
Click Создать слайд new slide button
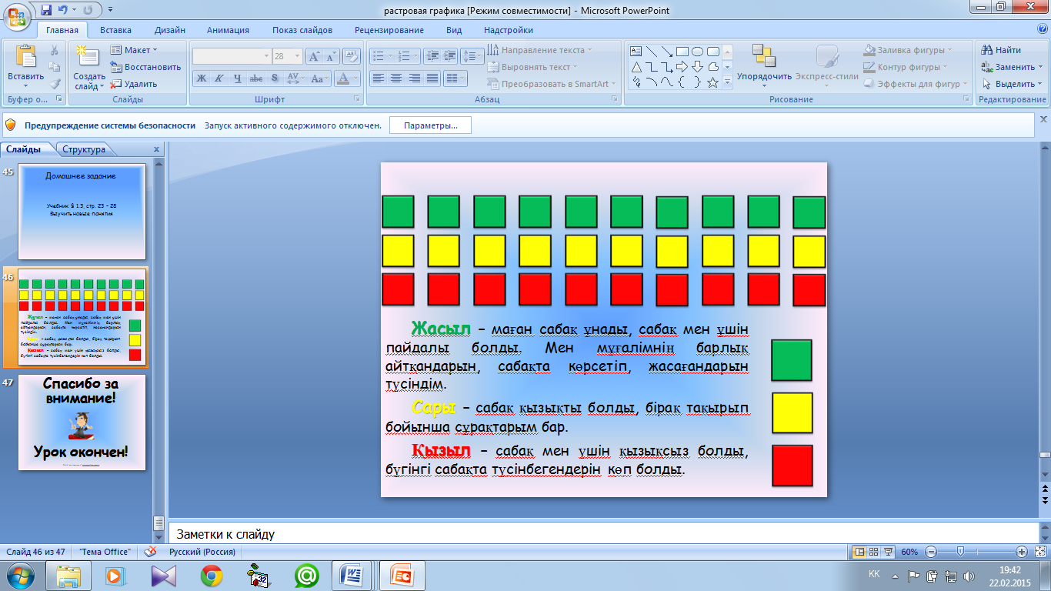89,67
